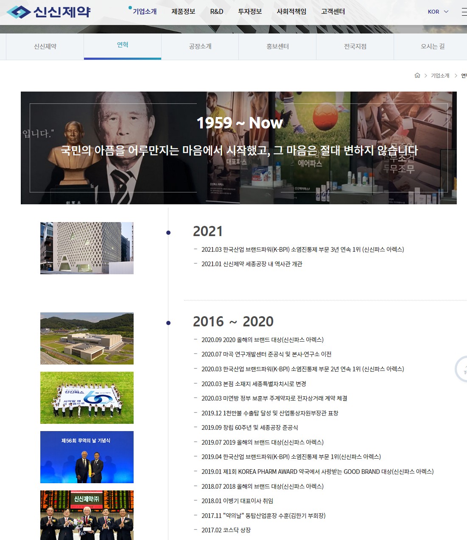Click 2020.09 올해의 브랜드 대상 entry

(x=263, y=340)
